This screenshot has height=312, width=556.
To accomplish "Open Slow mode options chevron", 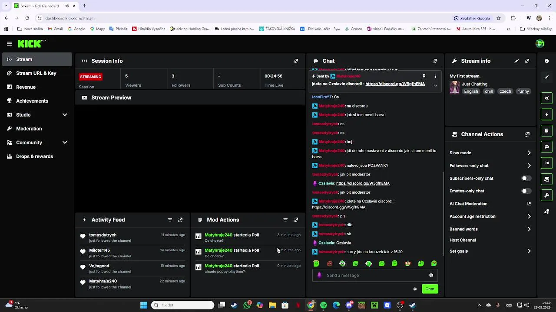I will click(529, 153).
